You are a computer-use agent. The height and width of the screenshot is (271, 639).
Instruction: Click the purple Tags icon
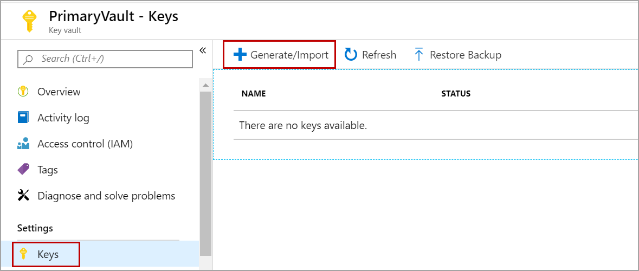pyautogui.click(x=23, y=170)
